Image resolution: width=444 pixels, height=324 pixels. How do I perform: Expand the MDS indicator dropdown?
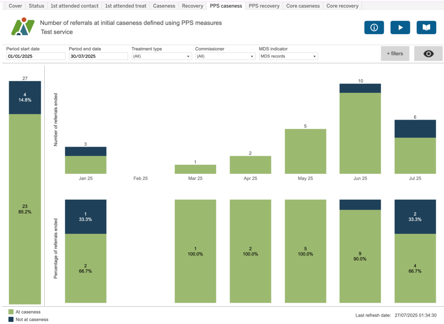288,56
